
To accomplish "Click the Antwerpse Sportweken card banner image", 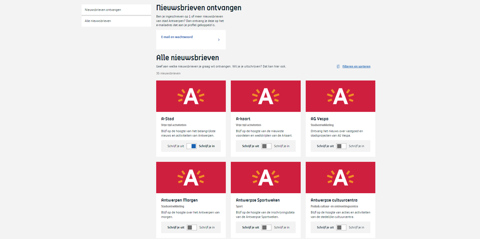I will (x=266, y=177).
